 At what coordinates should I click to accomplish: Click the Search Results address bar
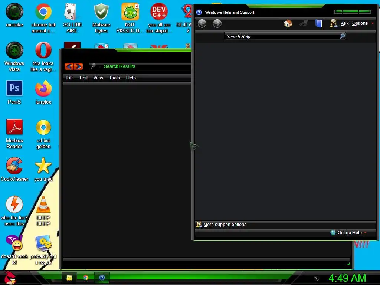pyautogui.click(x=141, y=66)
